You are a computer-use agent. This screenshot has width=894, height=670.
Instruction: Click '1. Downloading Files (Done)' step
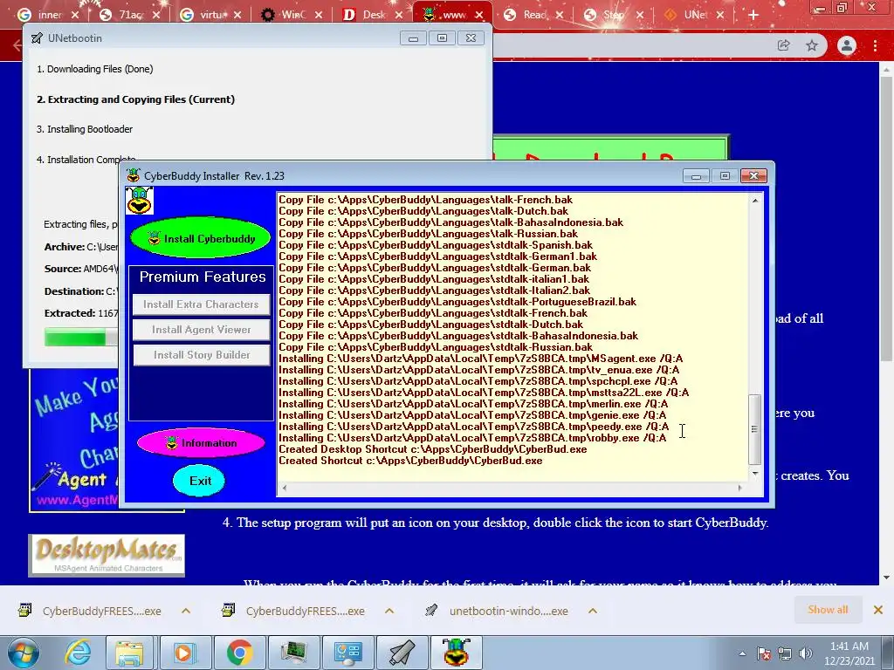pos(94,69)
